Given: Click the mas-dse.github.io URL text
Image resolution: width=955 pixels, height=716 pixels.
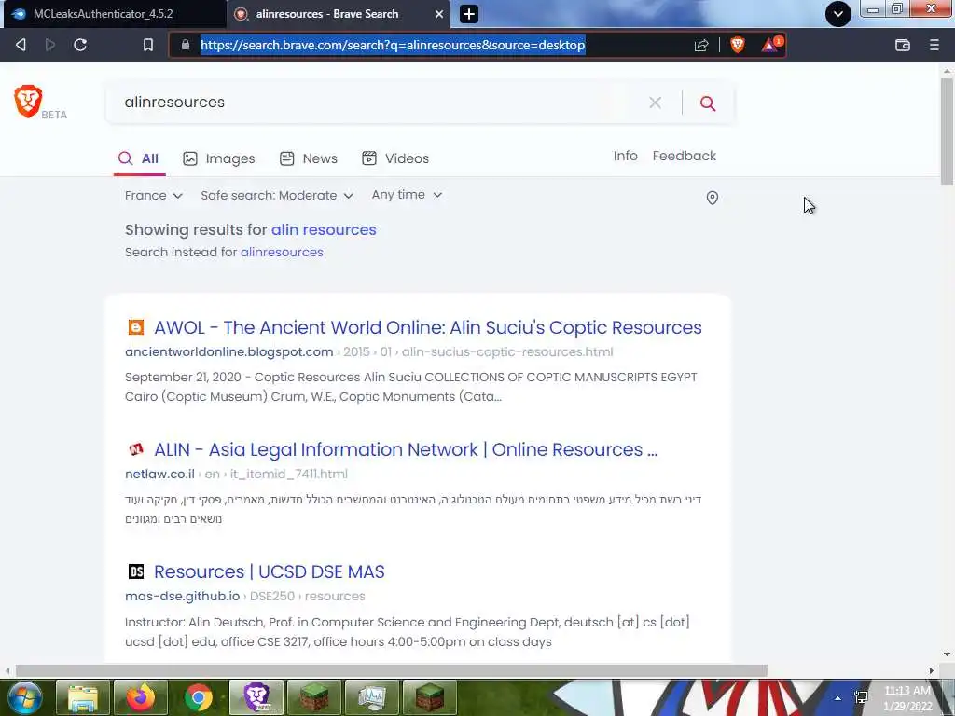Looking at the screenshot, I should (x=182, y=597).
